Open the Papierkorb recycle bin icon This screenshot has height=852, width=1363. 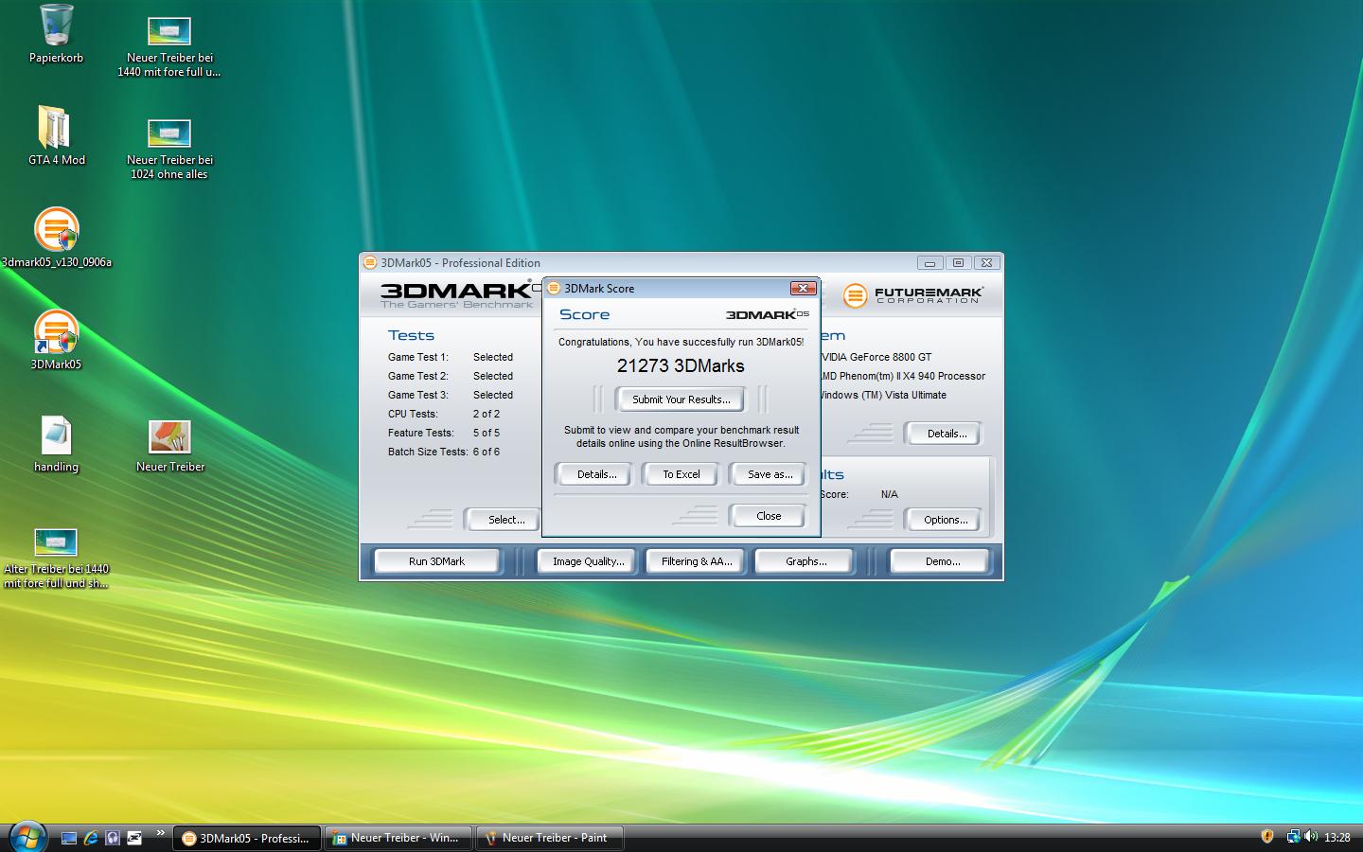pos(56,34)
